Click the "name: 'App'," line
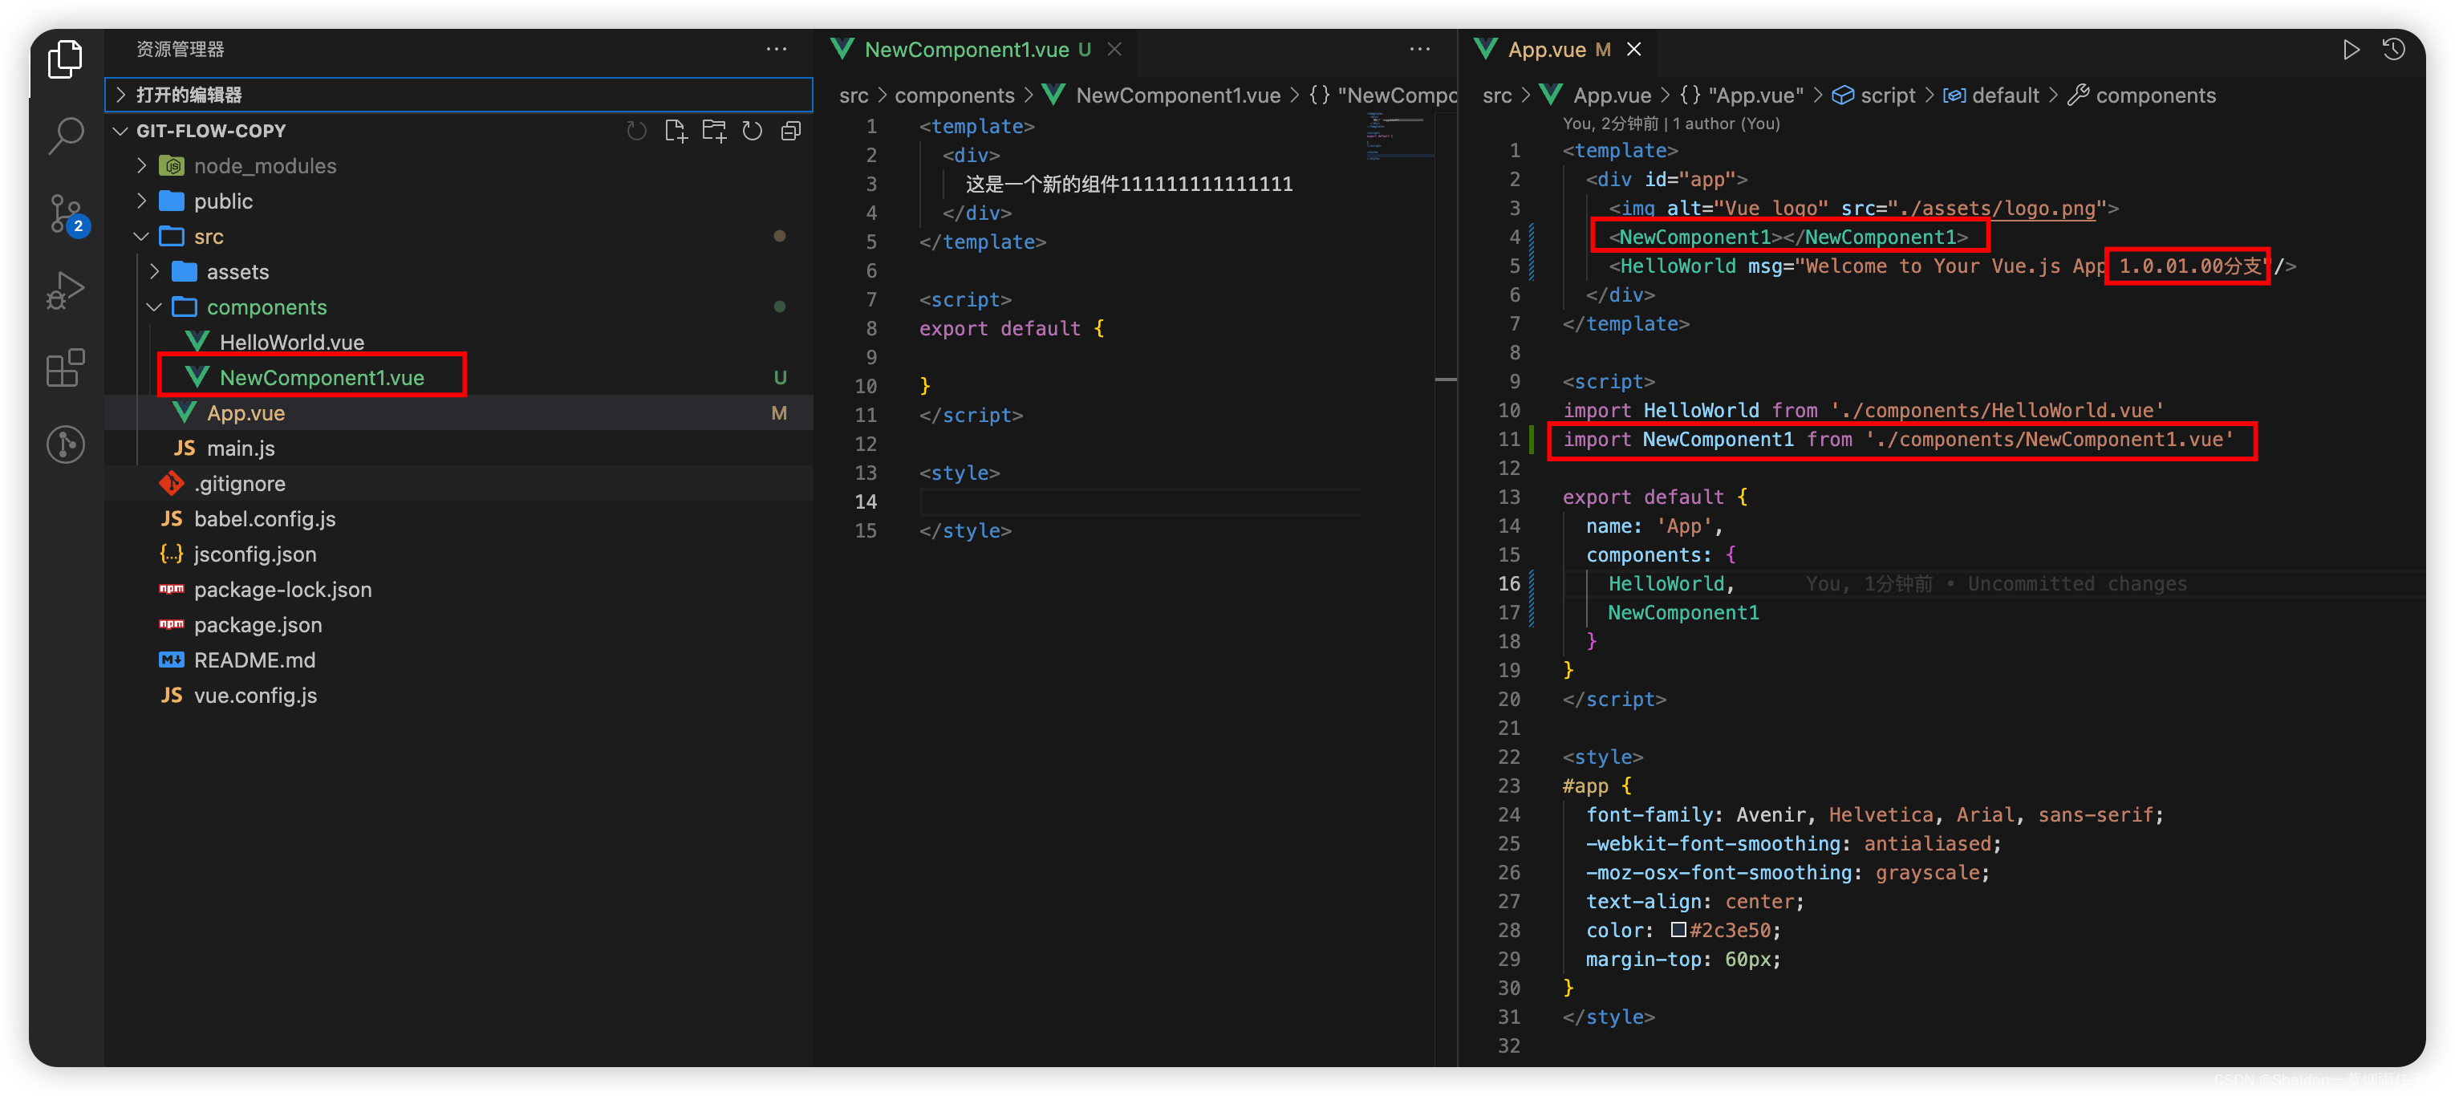Image resolution: width=2455 pixels, height=1096 pixels. (x=1654, y=525)
